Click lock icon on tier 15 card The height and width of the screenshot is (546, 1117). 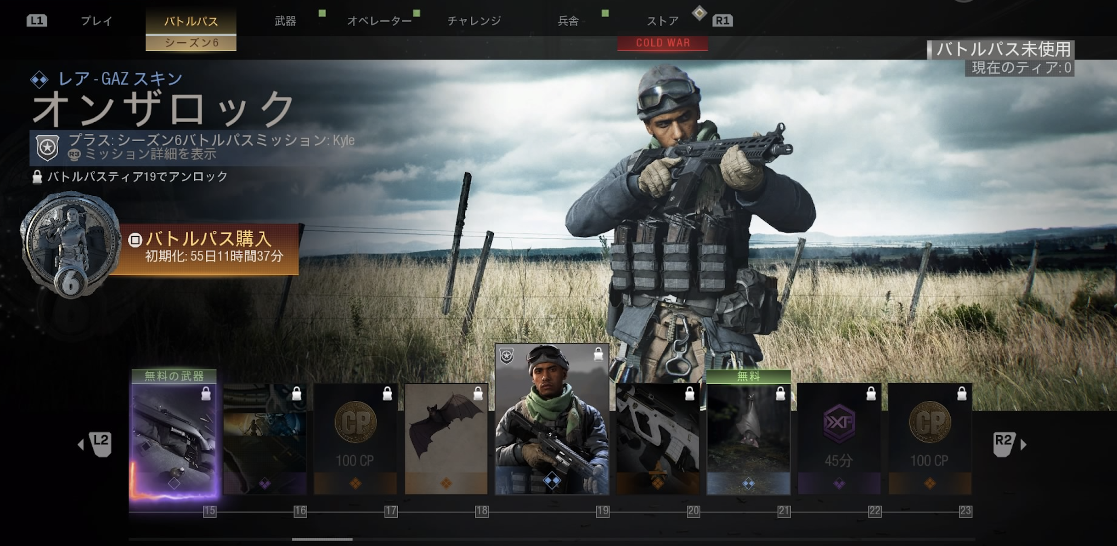pos(206,393)
